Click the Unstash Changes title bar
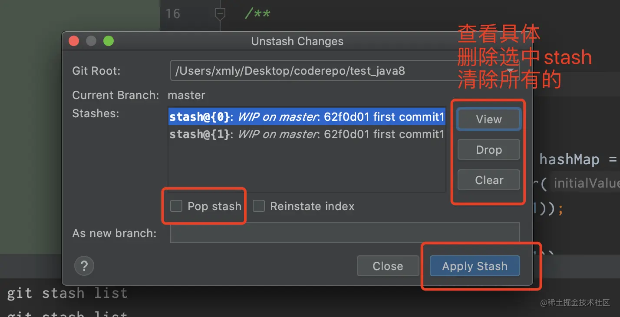620x317 pixels. click(297, 41)
